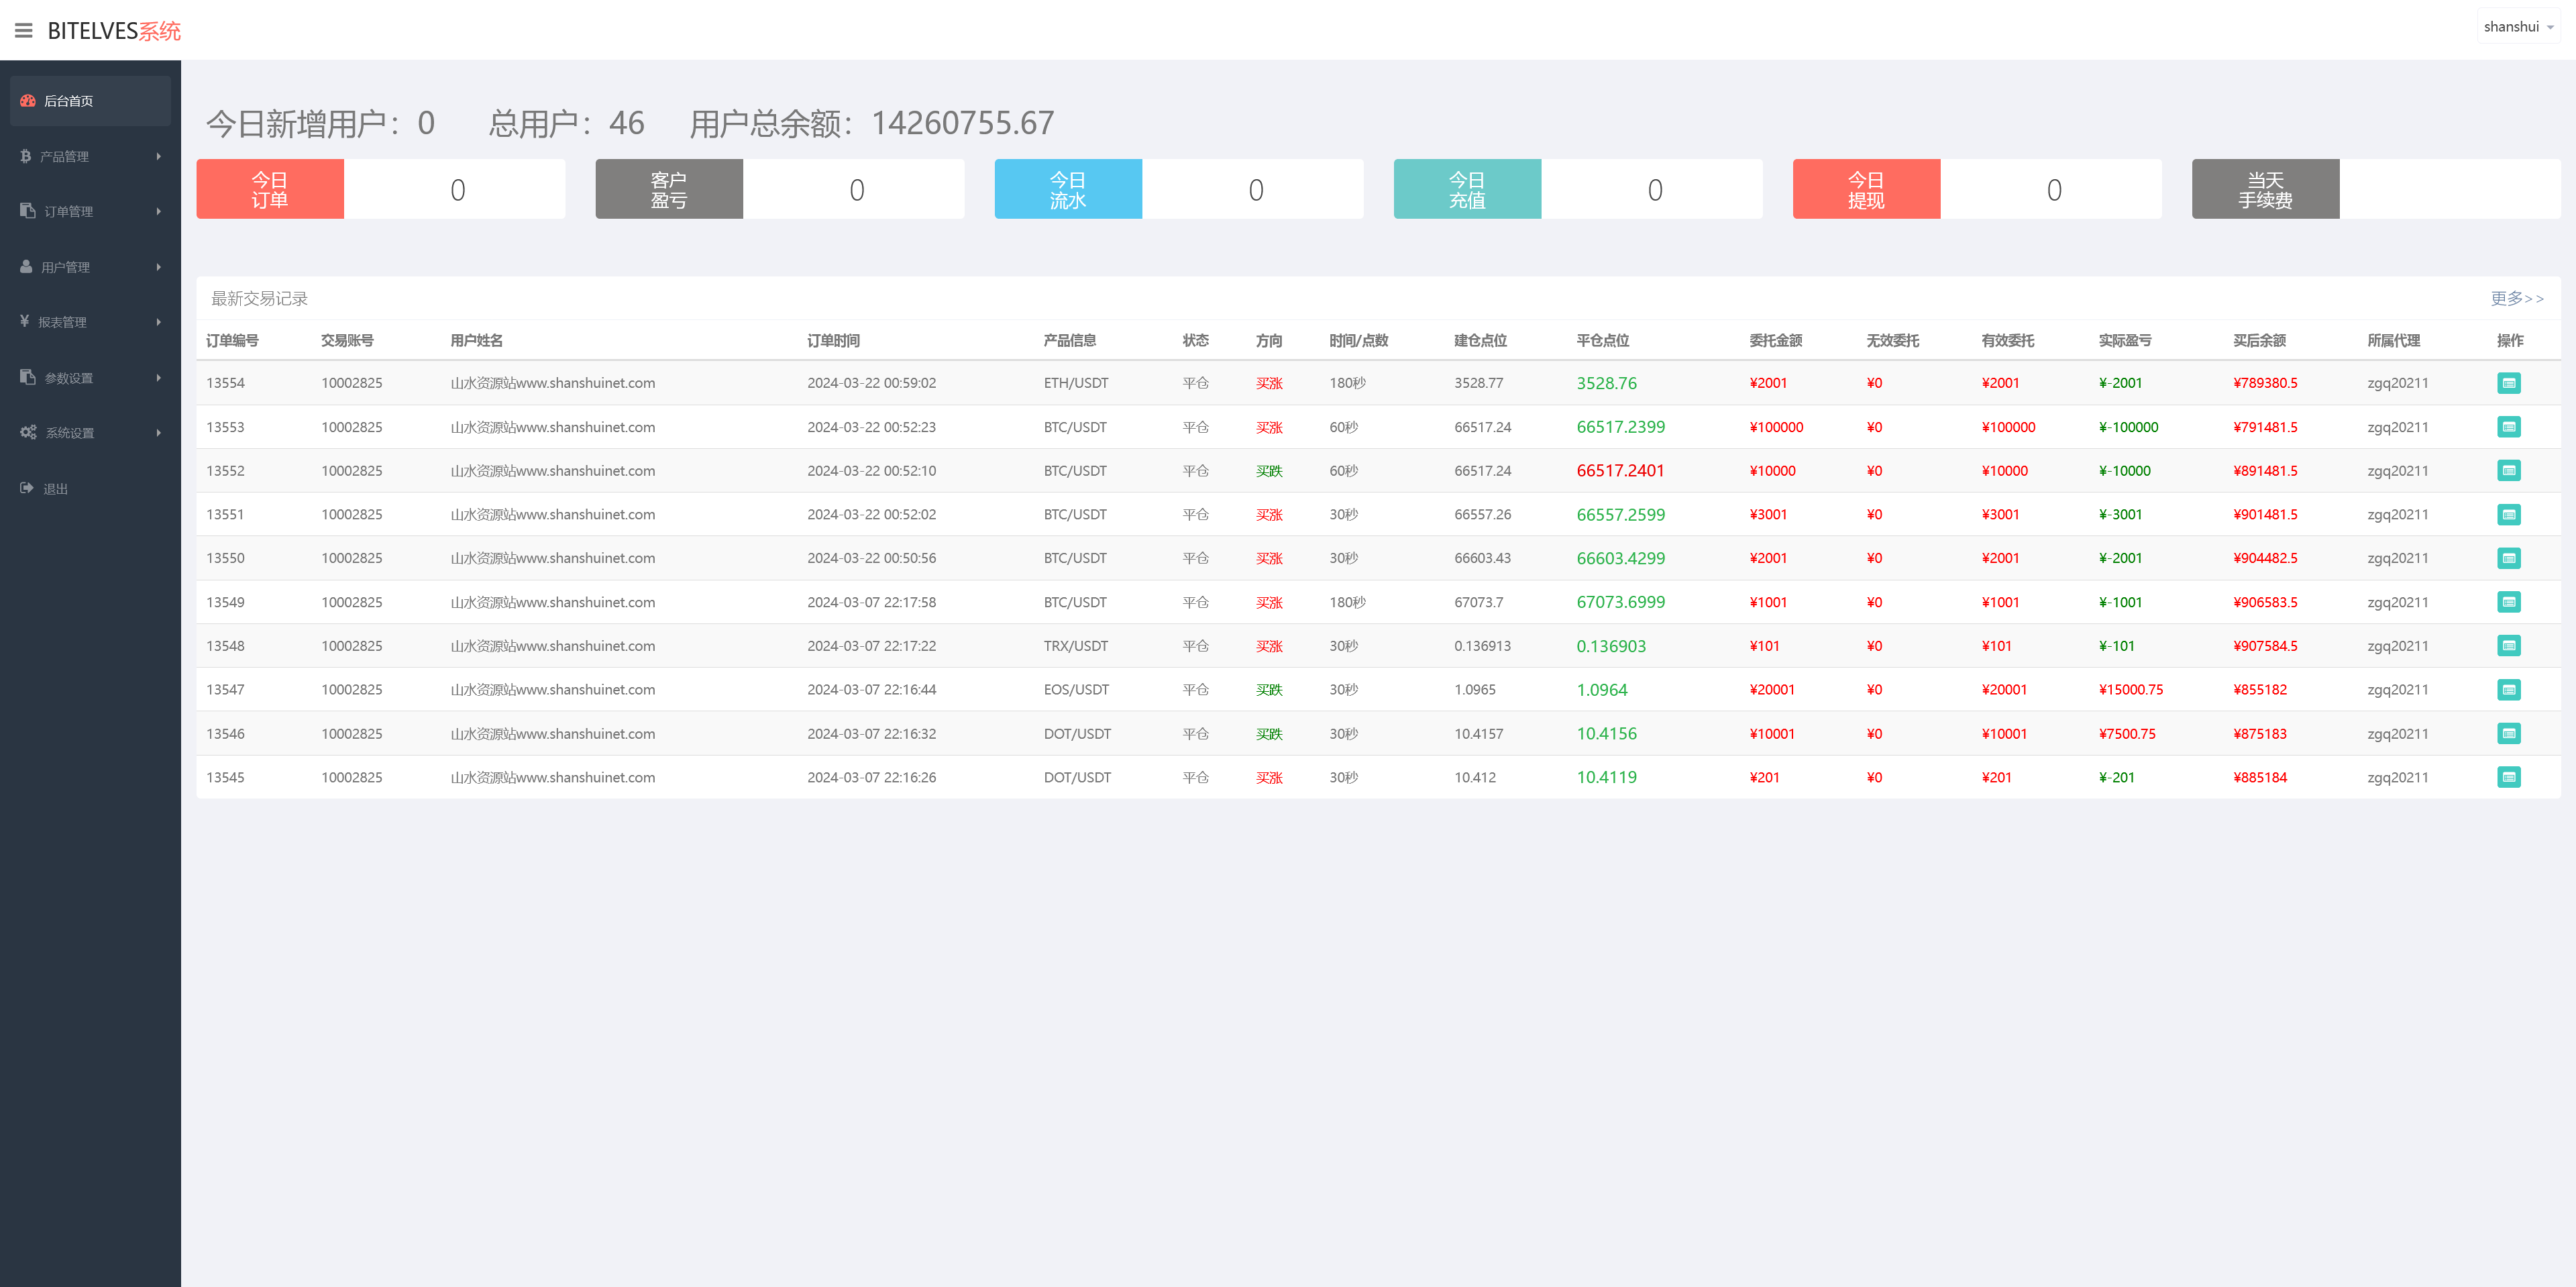Open the green operation button for order 13545
The image size is (2576, 1287).
2509,777
